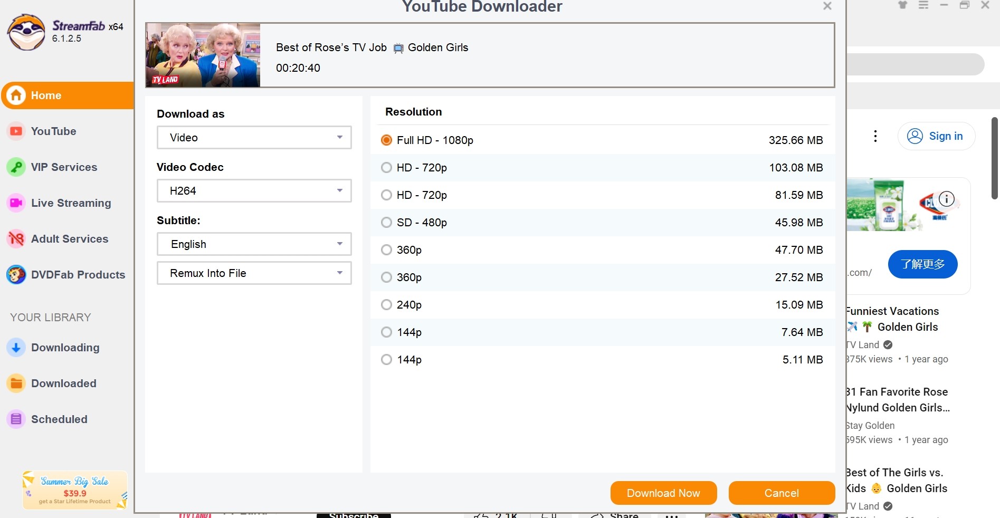Screen dimensions: 1000x518
Task: Click the DVDFab Products icon
Action: click(x=16, y=275)
